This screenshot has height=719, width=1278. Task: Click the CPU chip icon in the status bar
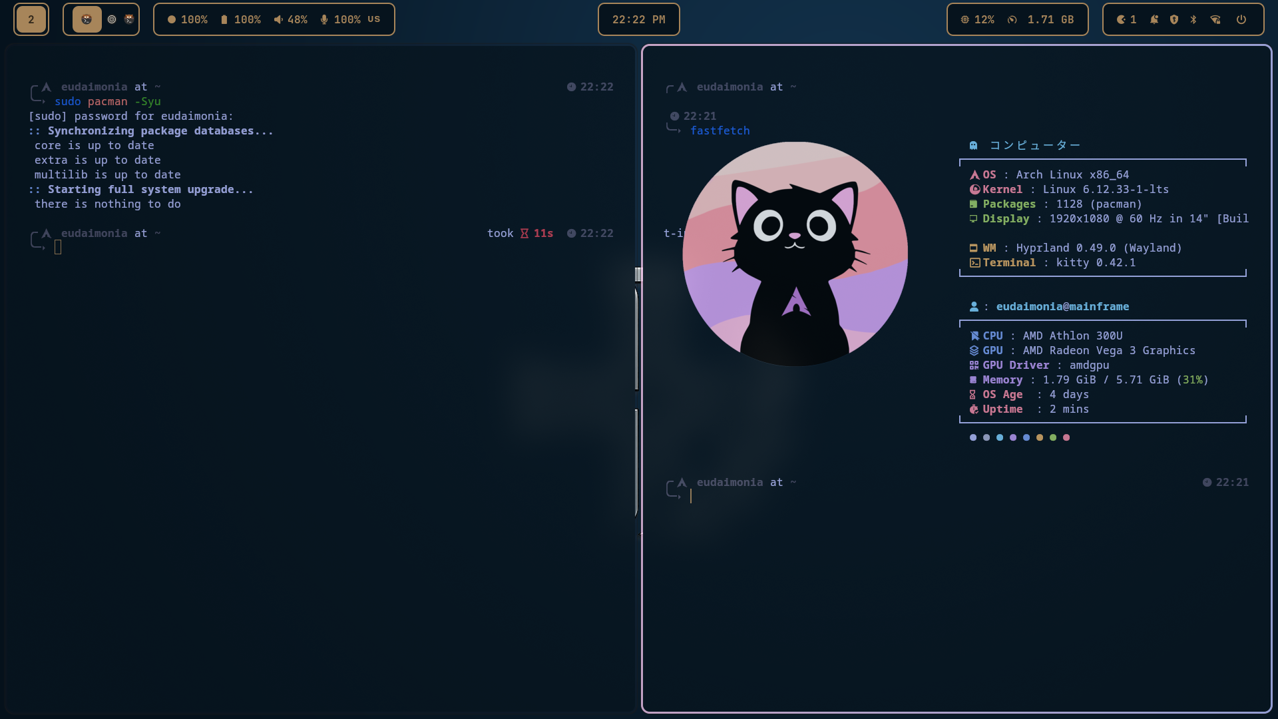click(966, 19)
